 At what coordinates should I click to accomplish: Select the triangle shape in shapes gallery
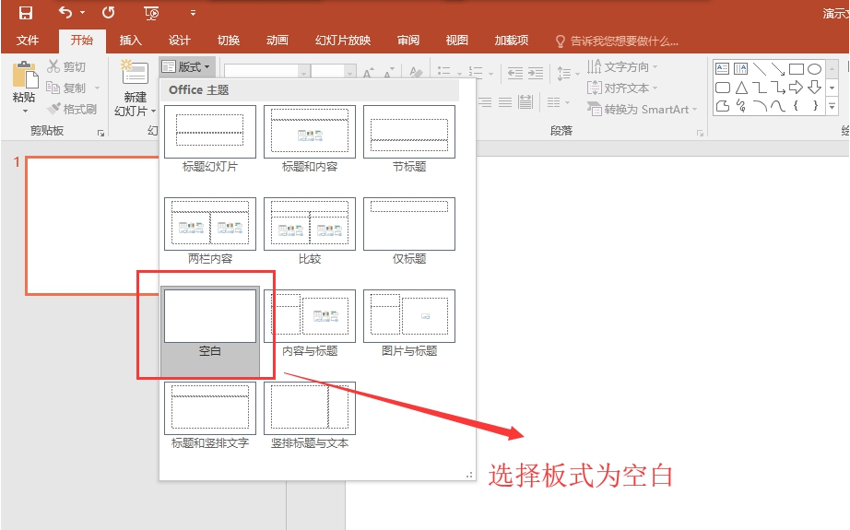pyautogui.click(x=741, y=88)
